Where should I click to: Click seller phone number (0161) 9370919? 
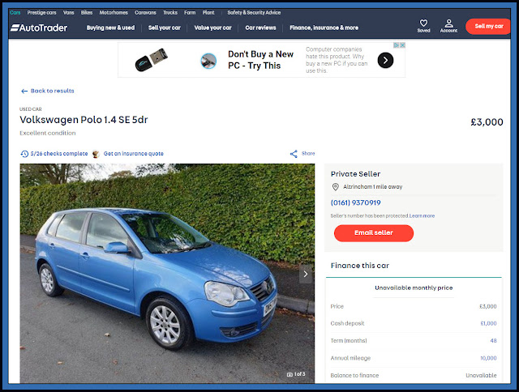pyautogui.click(x=355, y=202)
